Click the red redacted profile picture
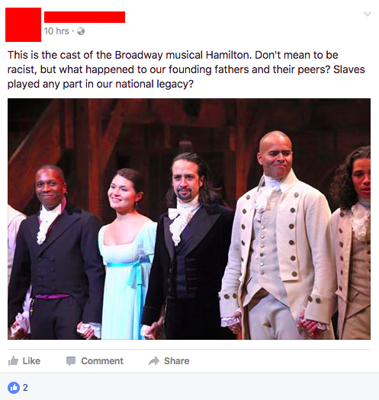Viewport: 379px width, 400px height. pyautogui.click(x=23, y=24)
